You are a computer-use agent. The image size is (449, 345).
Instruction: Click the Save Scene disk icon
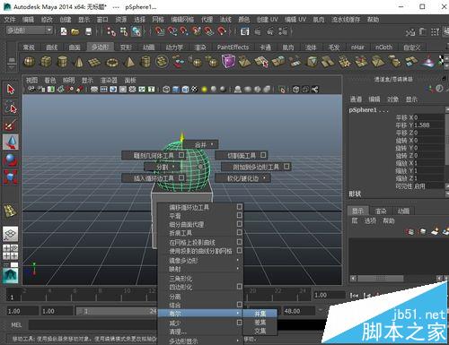pos(88,31)
